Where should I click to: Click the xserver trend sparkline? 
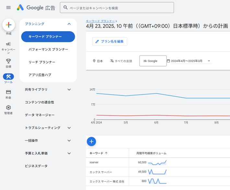[157, 162]
